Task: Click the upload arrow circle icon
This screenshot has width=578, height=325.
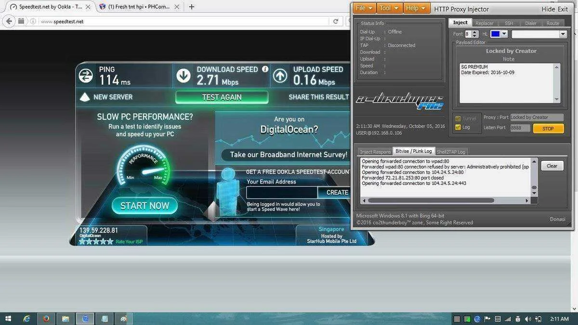Action: click(280, 76)
